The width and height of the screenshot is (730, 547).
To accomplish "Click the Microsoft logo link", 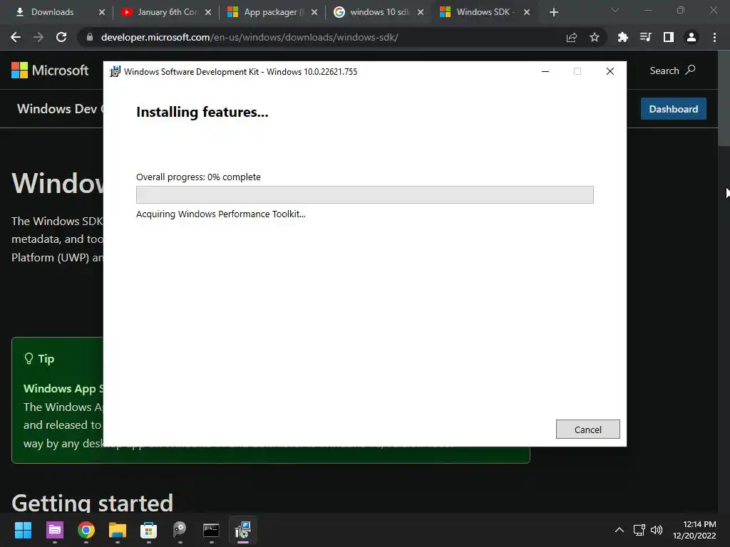I will coord(50,71).
